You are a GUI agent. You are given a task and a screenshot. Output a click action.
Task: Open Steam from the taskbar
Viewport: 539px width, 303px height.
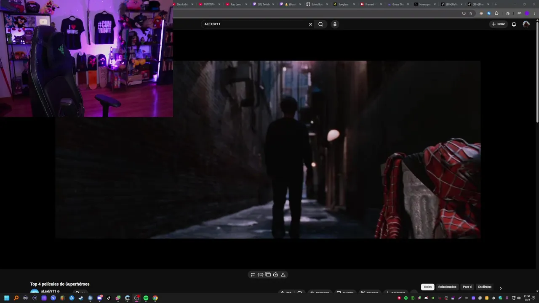coord(81,298)
